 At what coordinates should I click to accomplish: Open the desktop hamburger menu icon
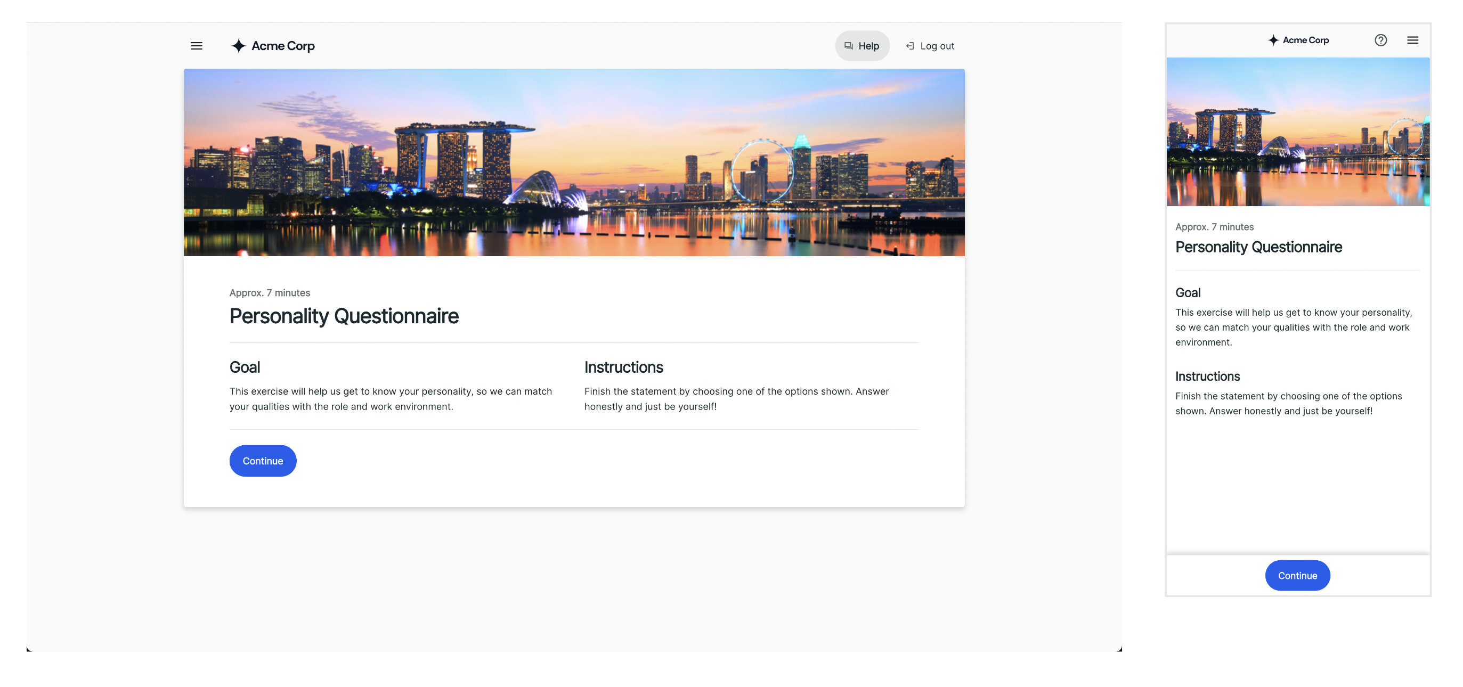[197, 46]
